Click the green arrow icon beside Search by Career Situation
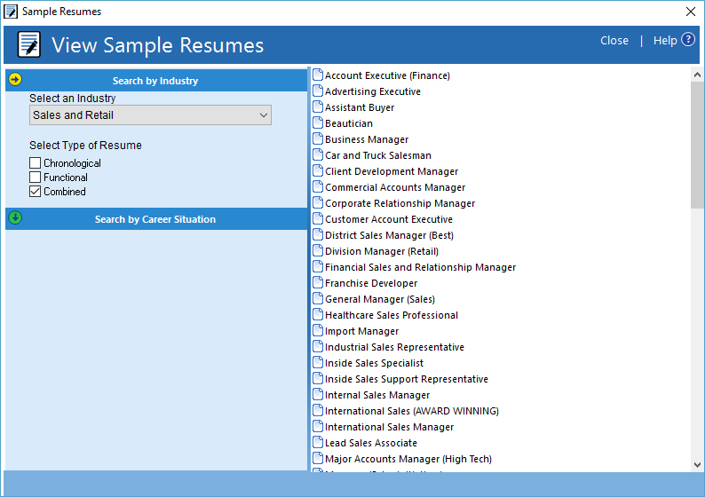This screenshot has width=705, height=497. [x=15, y=218]
